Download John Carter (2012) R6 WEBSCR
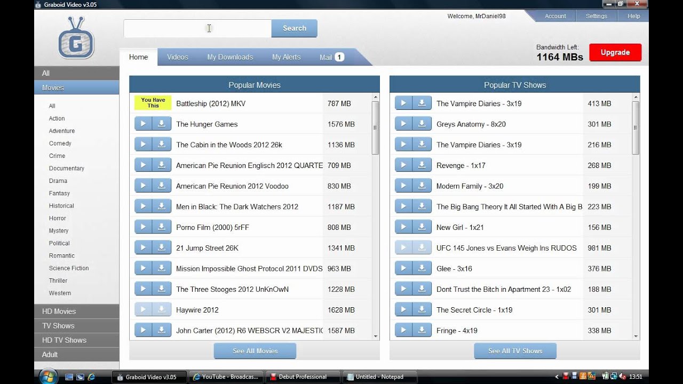 click(162, 331)
